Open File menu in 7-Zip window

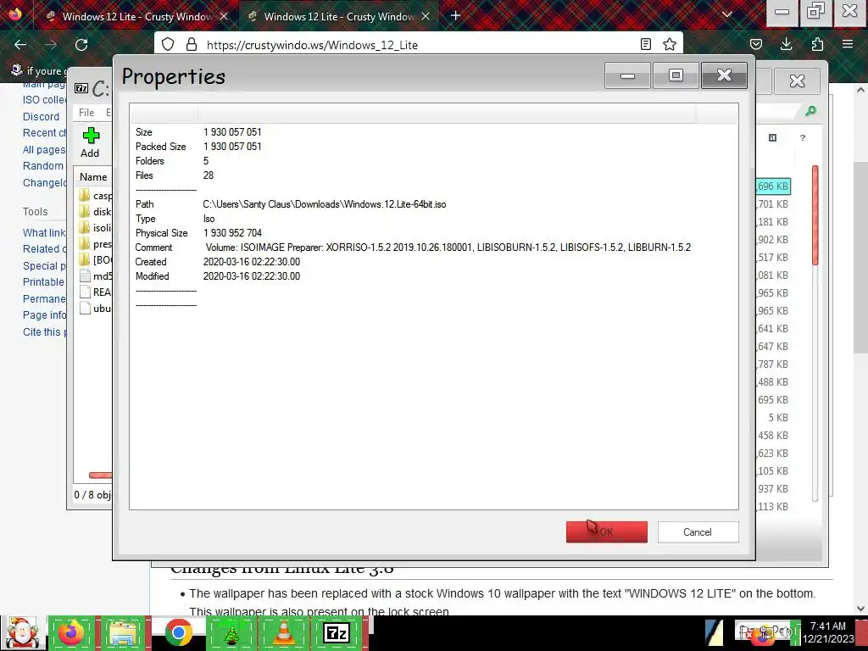click(86, 113)
